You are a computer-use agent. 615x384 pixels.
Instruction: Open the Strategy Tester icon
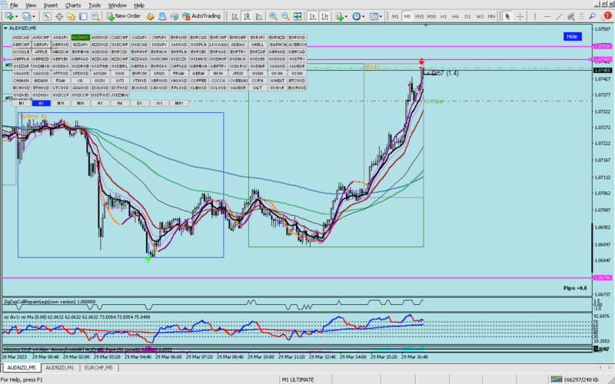tap(95, 16)
